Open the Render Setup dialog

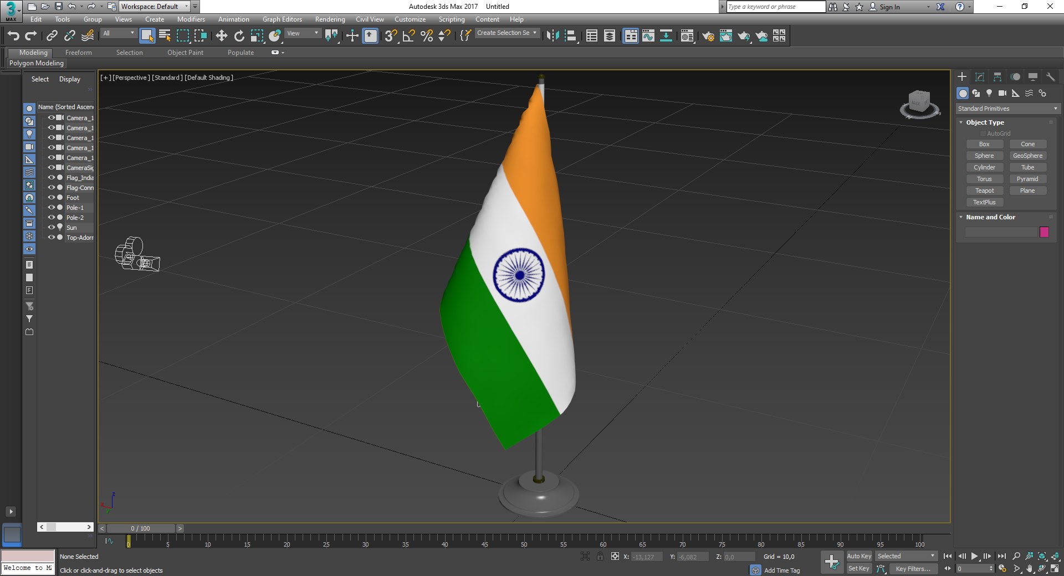(x=708, y=36)
